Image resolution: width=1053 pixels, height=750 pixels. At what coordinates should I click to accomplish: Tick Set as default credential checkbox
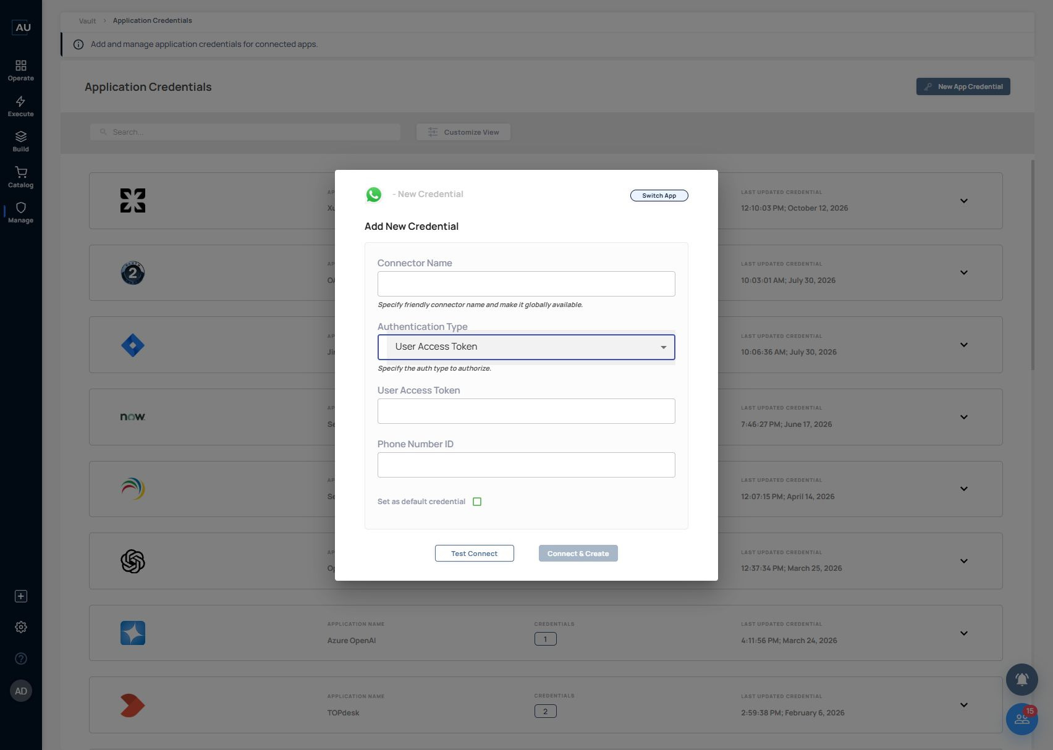coord(477,502)
